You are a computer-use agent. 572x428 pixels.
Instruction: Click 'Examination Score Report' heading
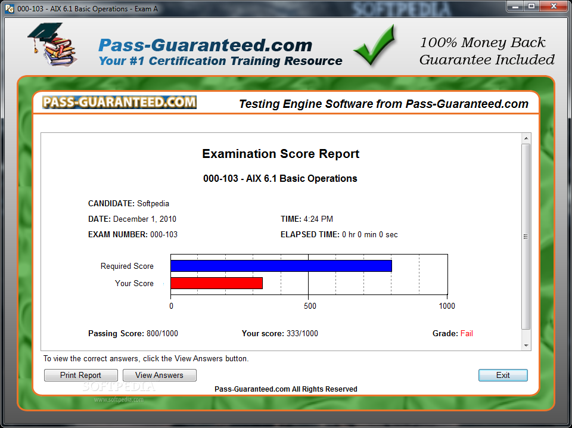coord(281,154)
